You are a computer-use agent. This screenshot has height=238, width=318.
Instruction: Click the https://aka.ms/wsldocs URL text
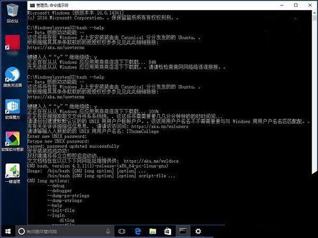(151, 161)
